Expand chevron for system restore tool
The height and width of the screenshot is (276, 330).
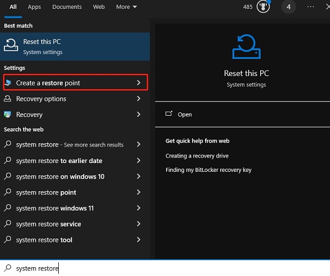tap(139, 240)
